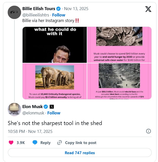Screen dimensions: 158x162
Task: Like the post with the heart icon
Action: 11,143
